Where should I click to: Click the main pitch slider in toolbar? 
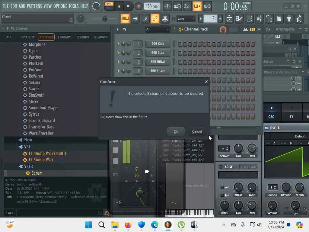[104, 19]
